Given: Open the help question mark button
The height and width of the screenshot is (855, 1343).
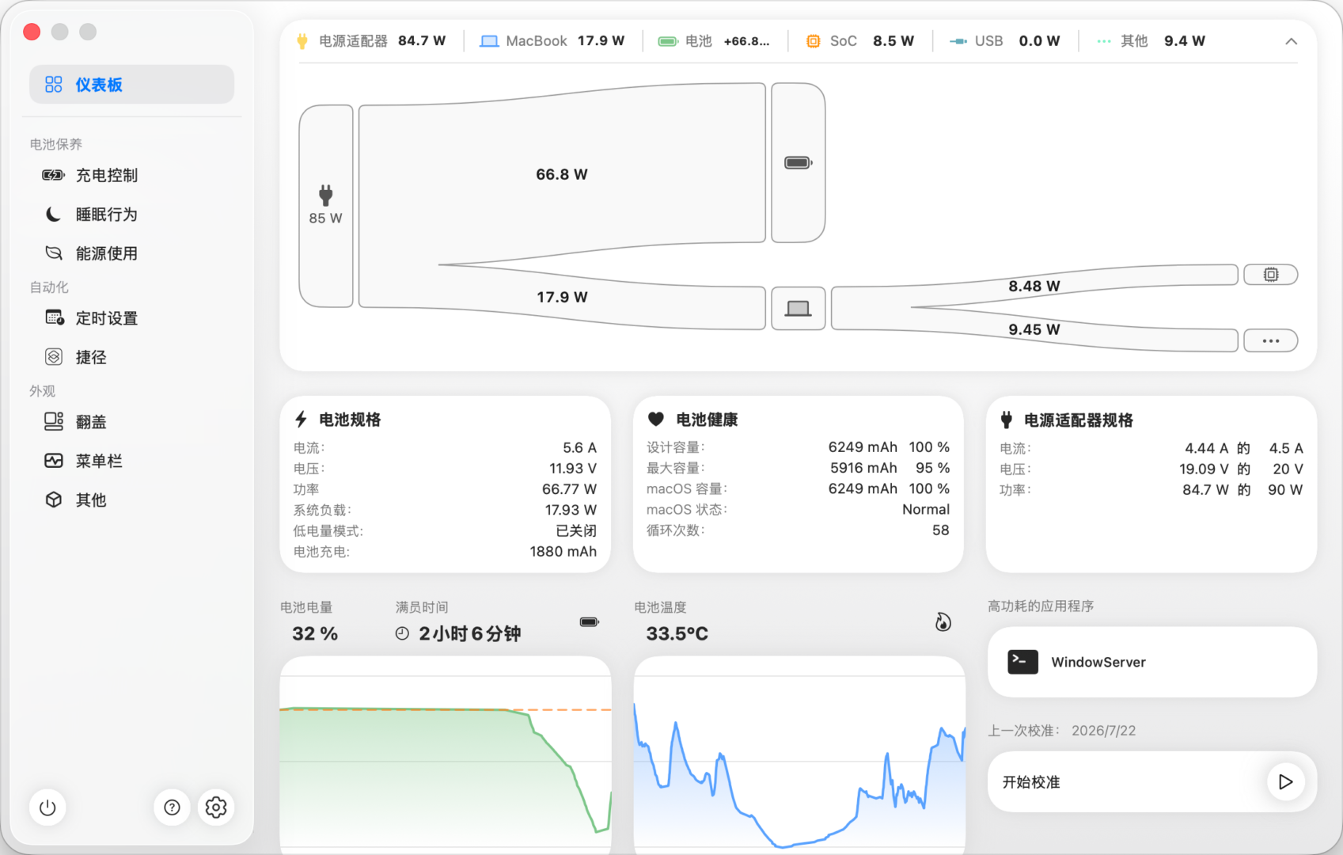Looking at the screenshot, I should click(172, 807).
